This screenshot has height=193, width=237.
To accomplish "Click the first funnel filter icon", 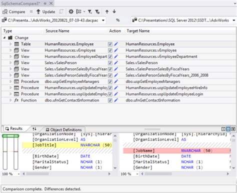I will click(x=90, y=11).
